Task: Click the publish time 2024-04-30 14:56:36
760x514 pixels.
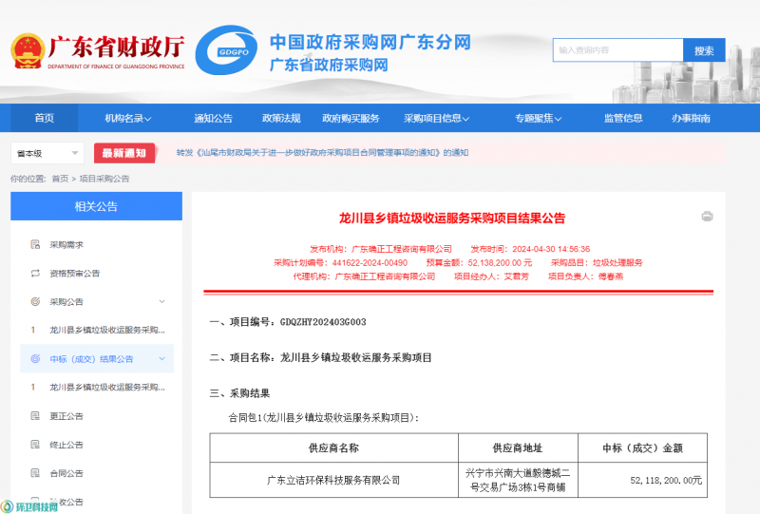Action: [x=551, y=249]
